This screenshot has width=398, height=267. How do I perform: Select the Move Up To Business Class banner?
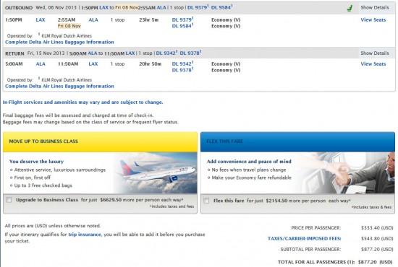pyautogui.click(x=100, y=141)
